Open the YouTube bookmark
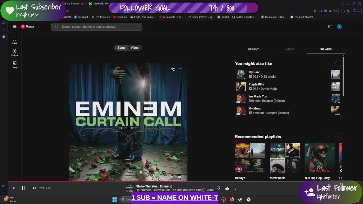The width and height of the screenshot is (363, 204). pos(120,17)
